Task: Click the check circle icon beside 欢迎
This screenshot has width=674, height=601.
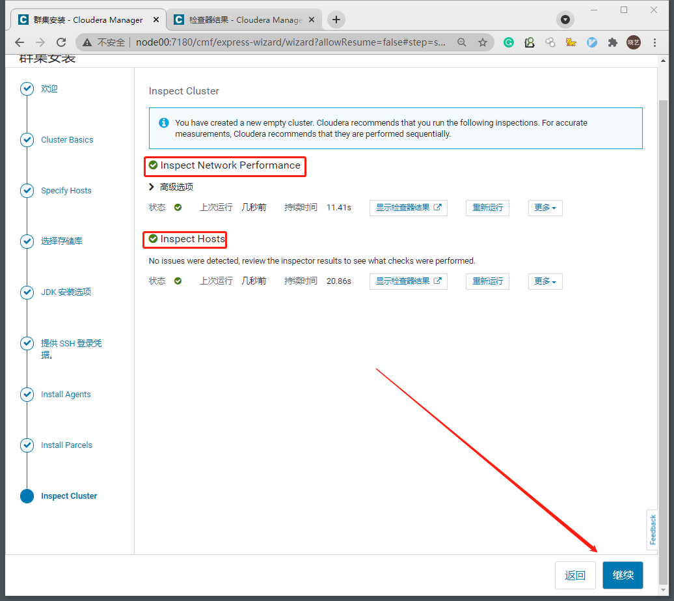Action: pos(27,89)
